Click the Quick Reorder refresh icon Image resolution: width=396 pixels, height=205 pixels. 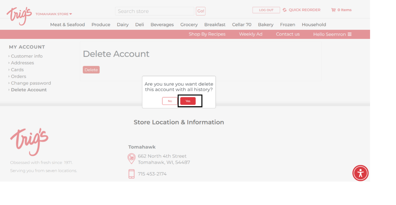[285, 10]
